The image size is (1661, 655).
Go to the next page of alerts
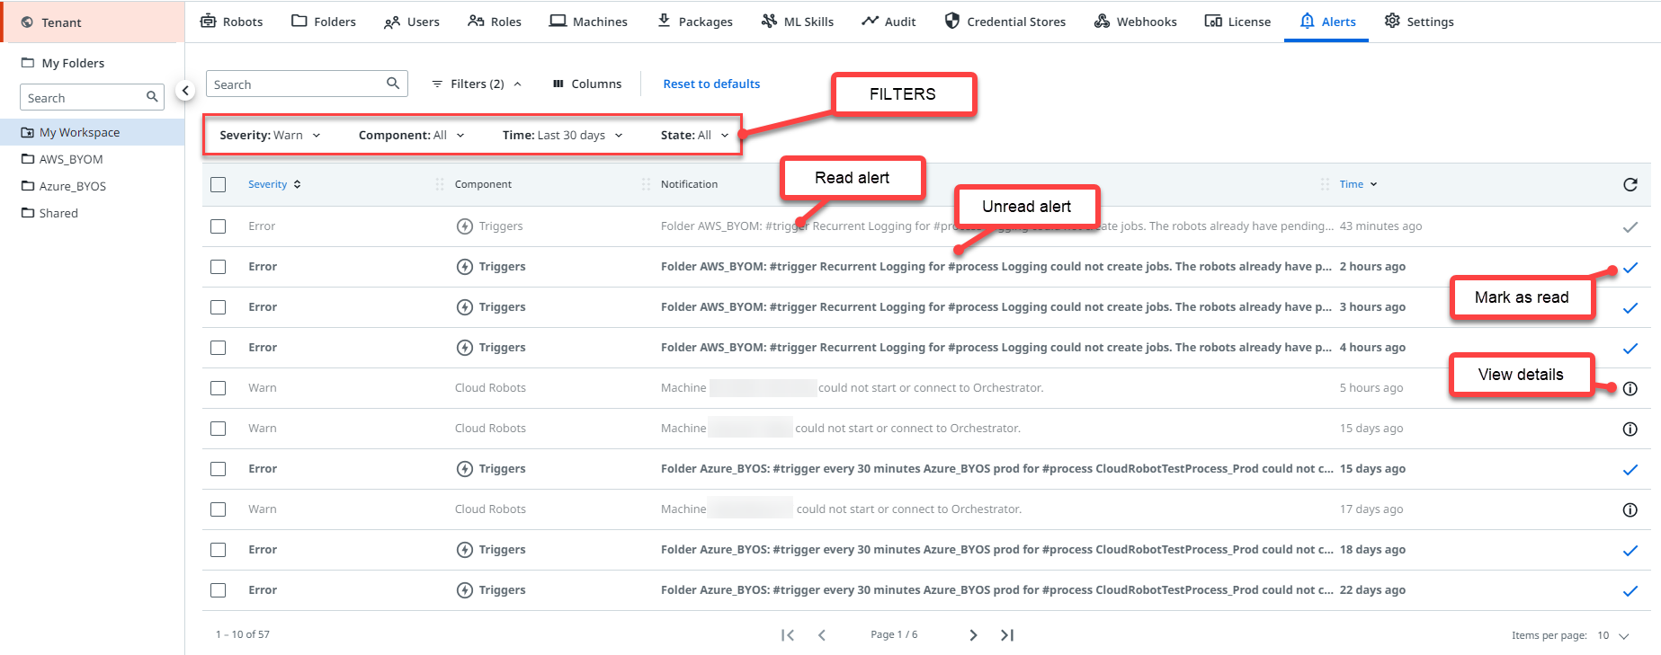(973, 634)
